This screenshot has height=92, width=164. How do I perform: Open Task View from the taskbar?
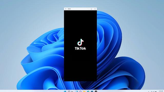[73, 91]
